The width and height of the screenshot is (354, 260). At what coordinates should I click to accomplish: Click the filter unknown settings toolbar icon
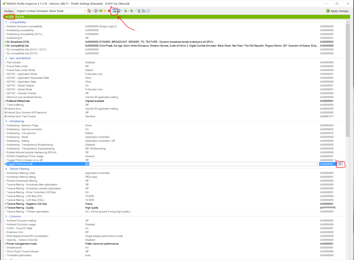click(138, 11)
